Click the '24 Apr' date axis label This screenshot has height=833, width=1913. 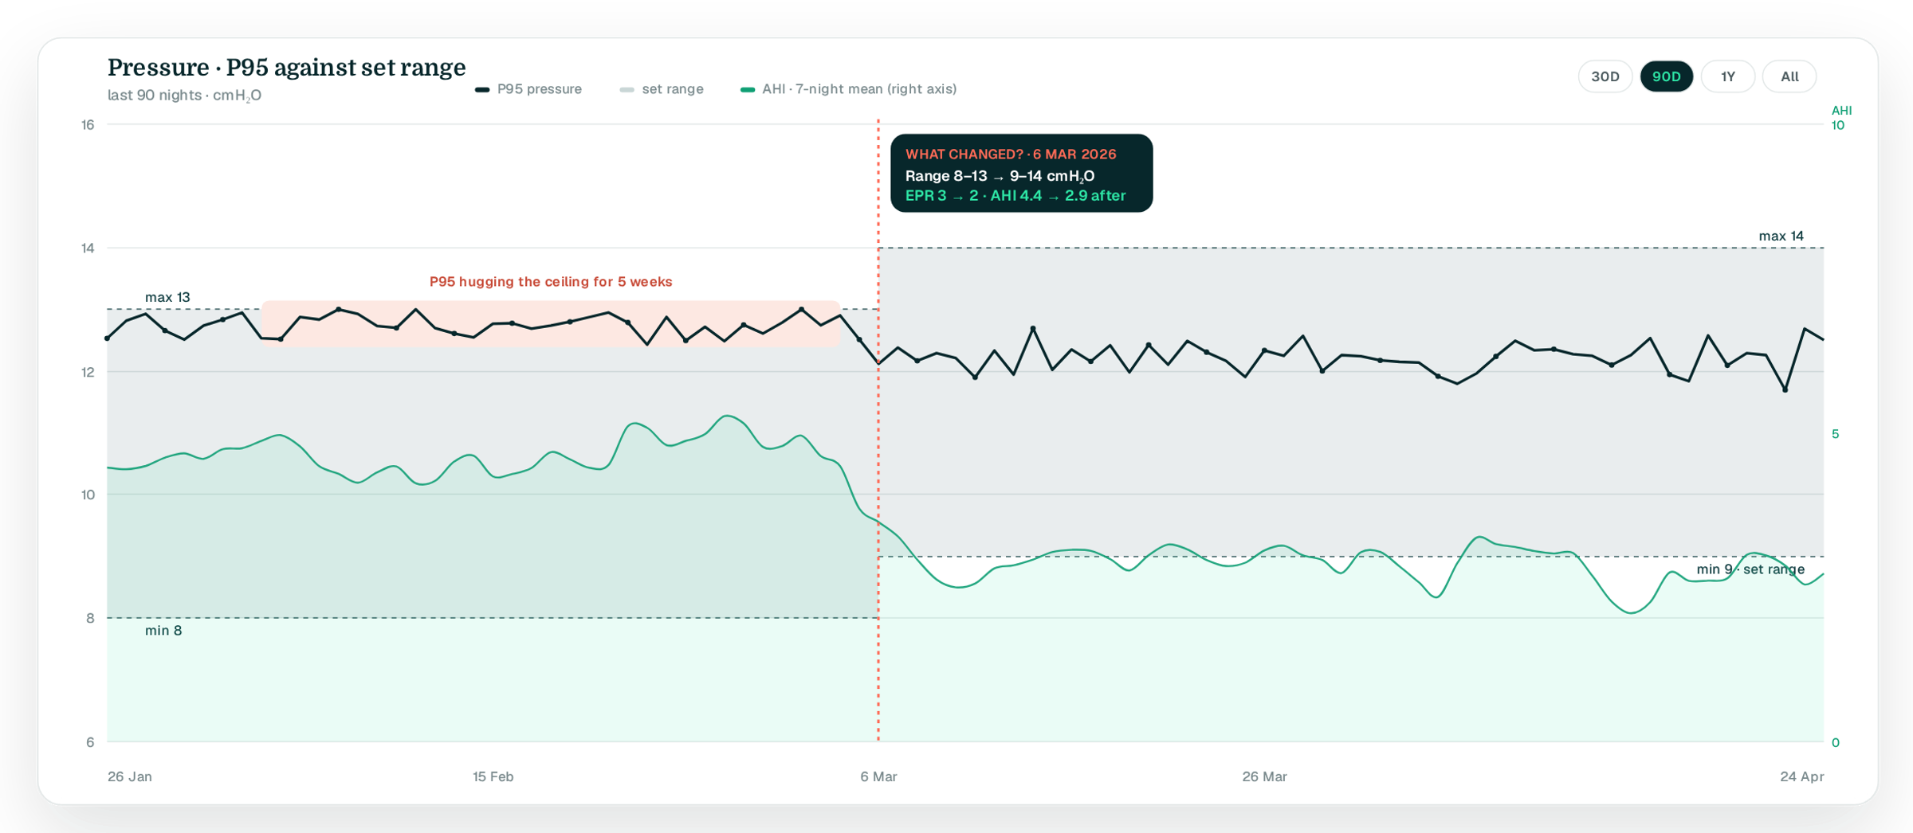point(1801,776)
